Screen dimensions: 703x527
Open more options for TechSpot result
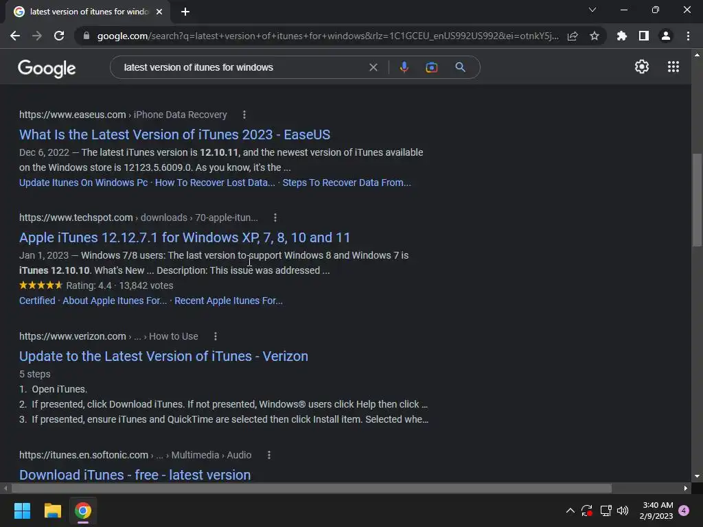(x=275, y=218)
